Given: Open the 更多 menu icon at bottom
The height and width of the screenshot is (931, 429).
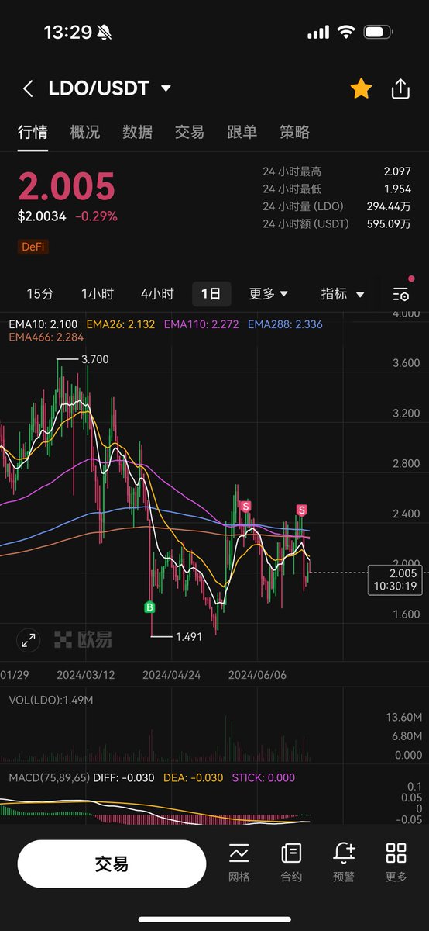Looking at the screenshot, I should click(396, 863).
